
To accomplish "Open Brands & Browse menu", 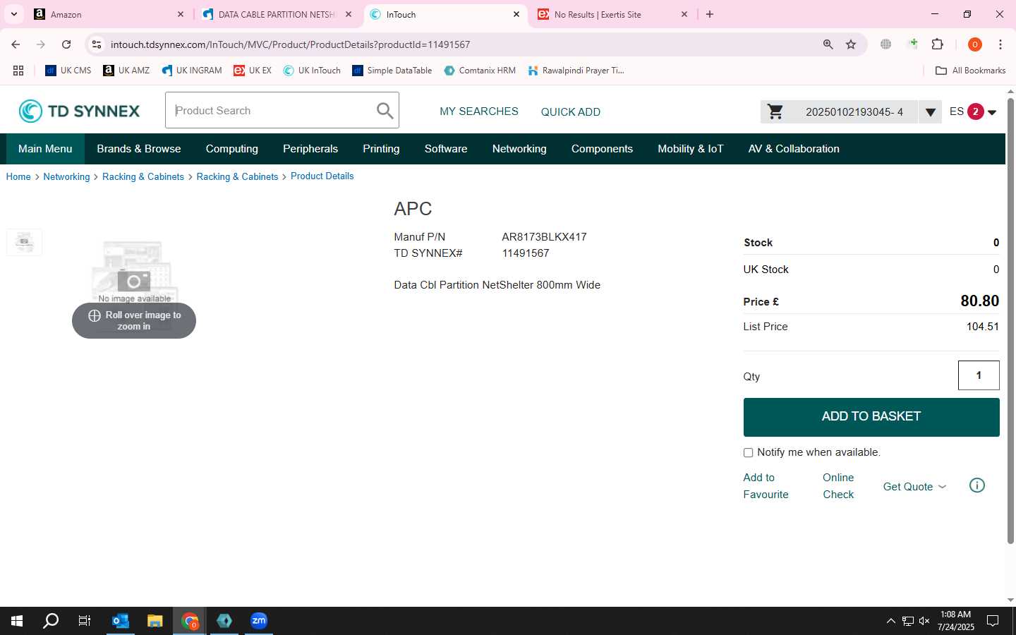I will [x=139, y=149].
